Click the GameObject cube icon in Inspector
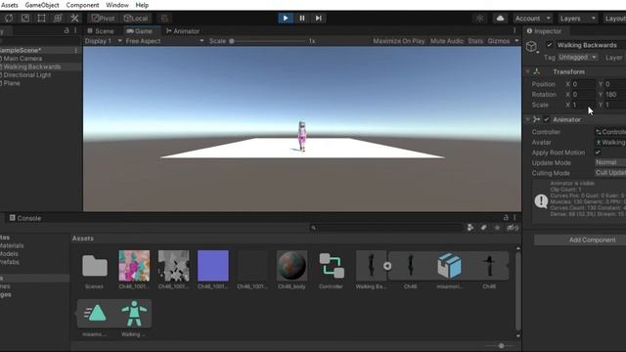 (x=531, y=47)
